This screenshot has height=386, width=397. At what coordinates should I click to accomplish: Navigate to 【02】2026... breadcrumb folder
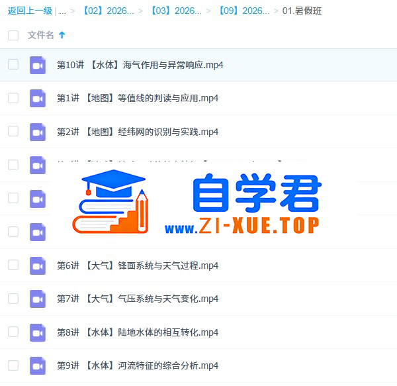pos(108,11)
